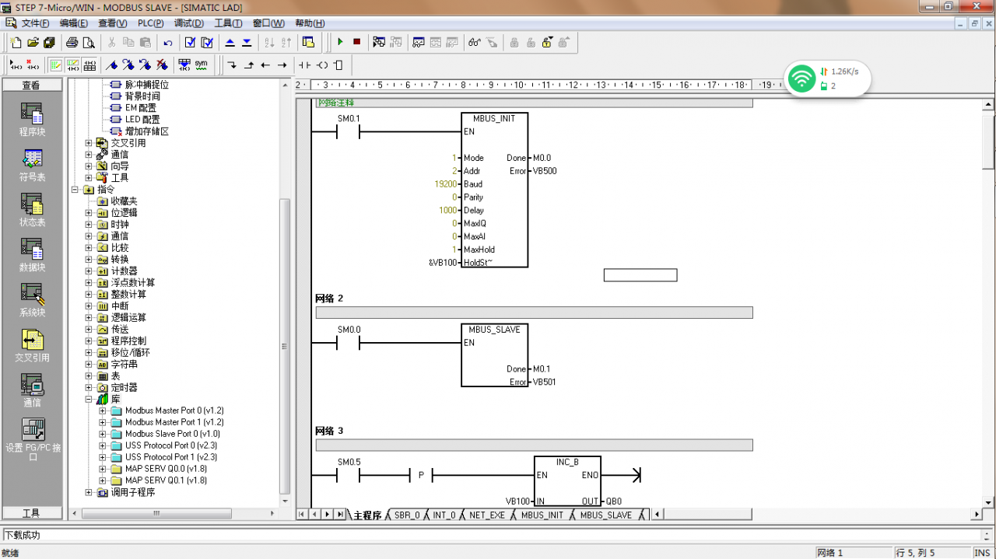Click the Print icon in toolbar
This screenshot has width=996, height=559.
(72, 42)
